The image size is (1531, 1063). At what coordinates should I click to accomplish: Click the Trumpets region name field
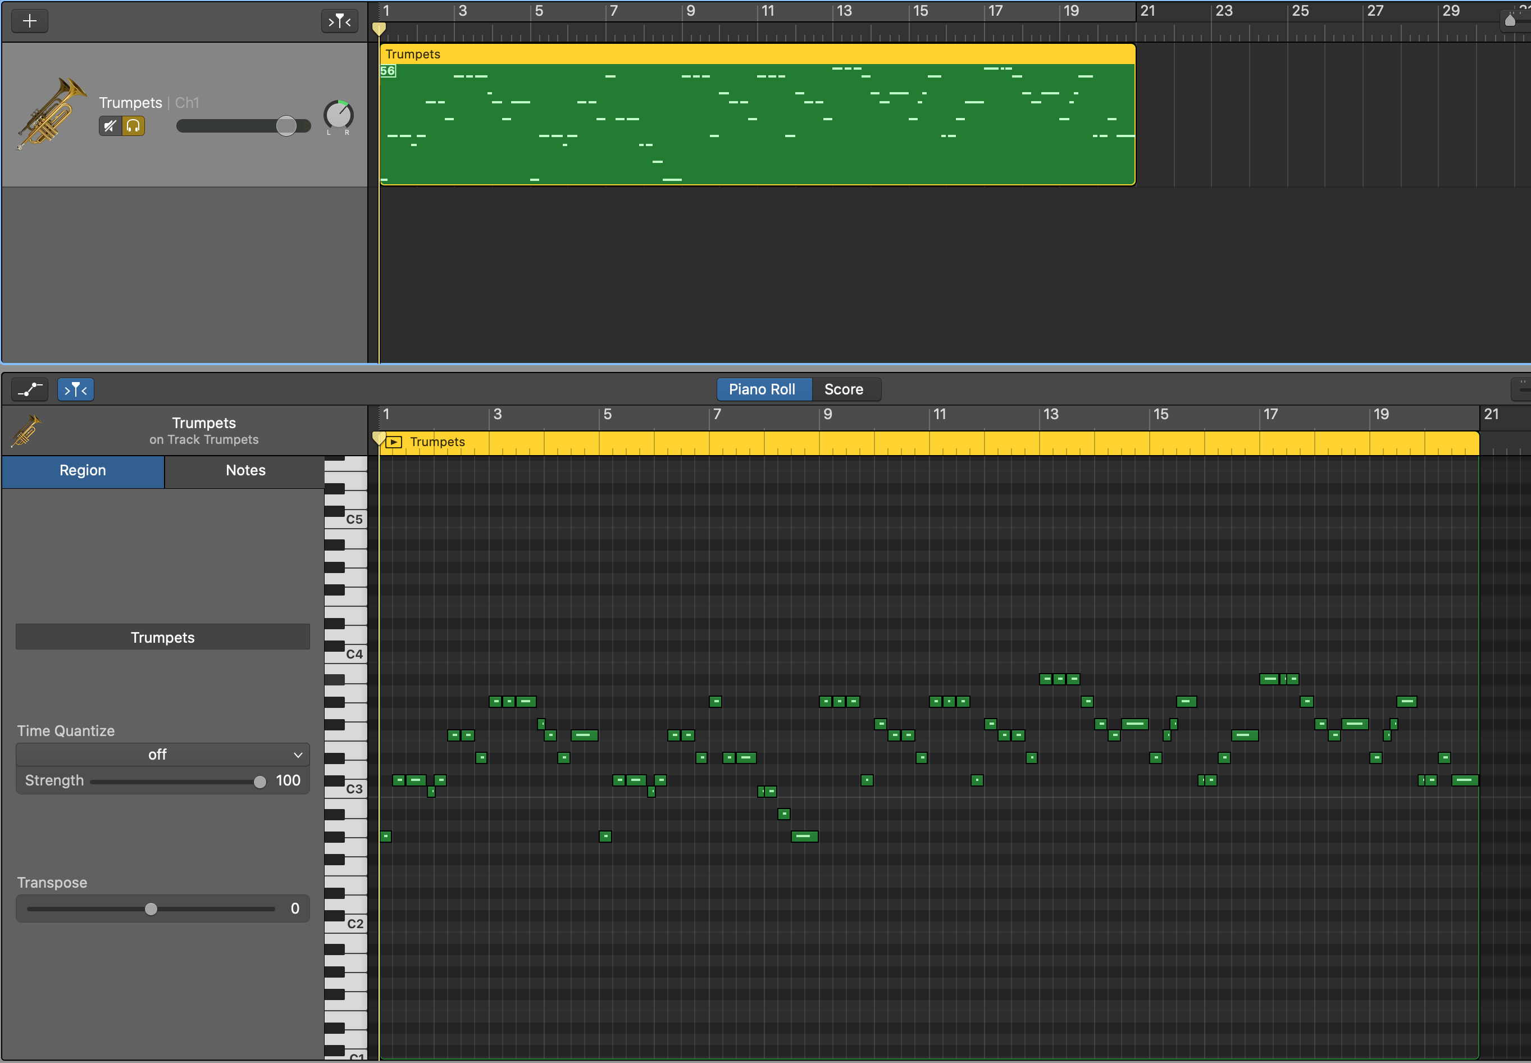coord(162,637)
